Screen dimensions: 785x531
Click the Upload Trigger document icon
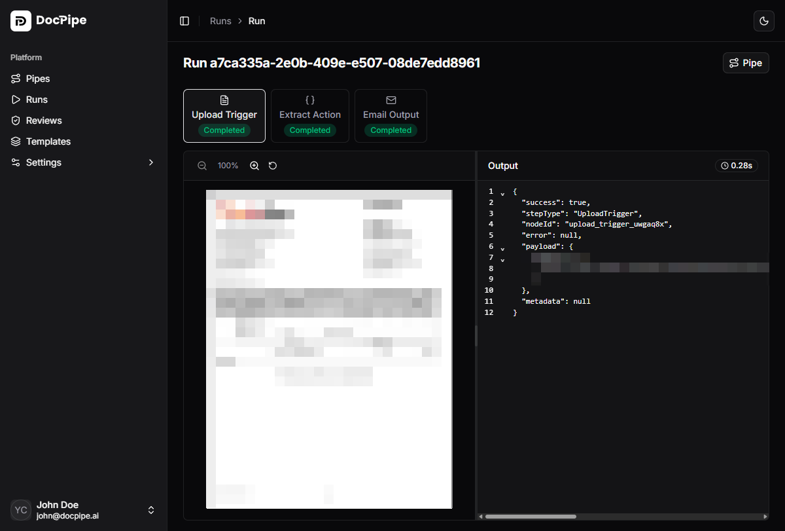point(224,100)
